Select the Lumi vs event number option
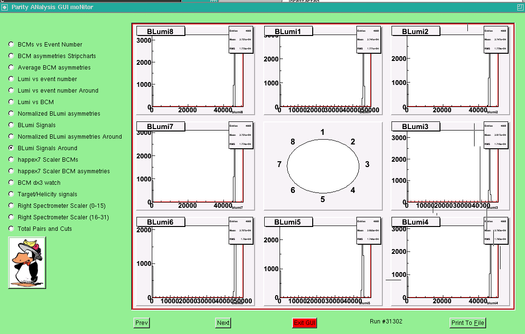 coord(12,79)
